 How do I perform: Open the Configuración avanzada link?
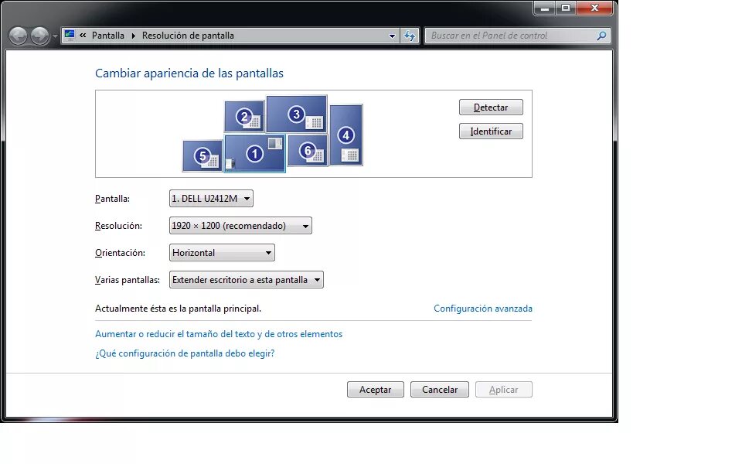tap(482, 309)
